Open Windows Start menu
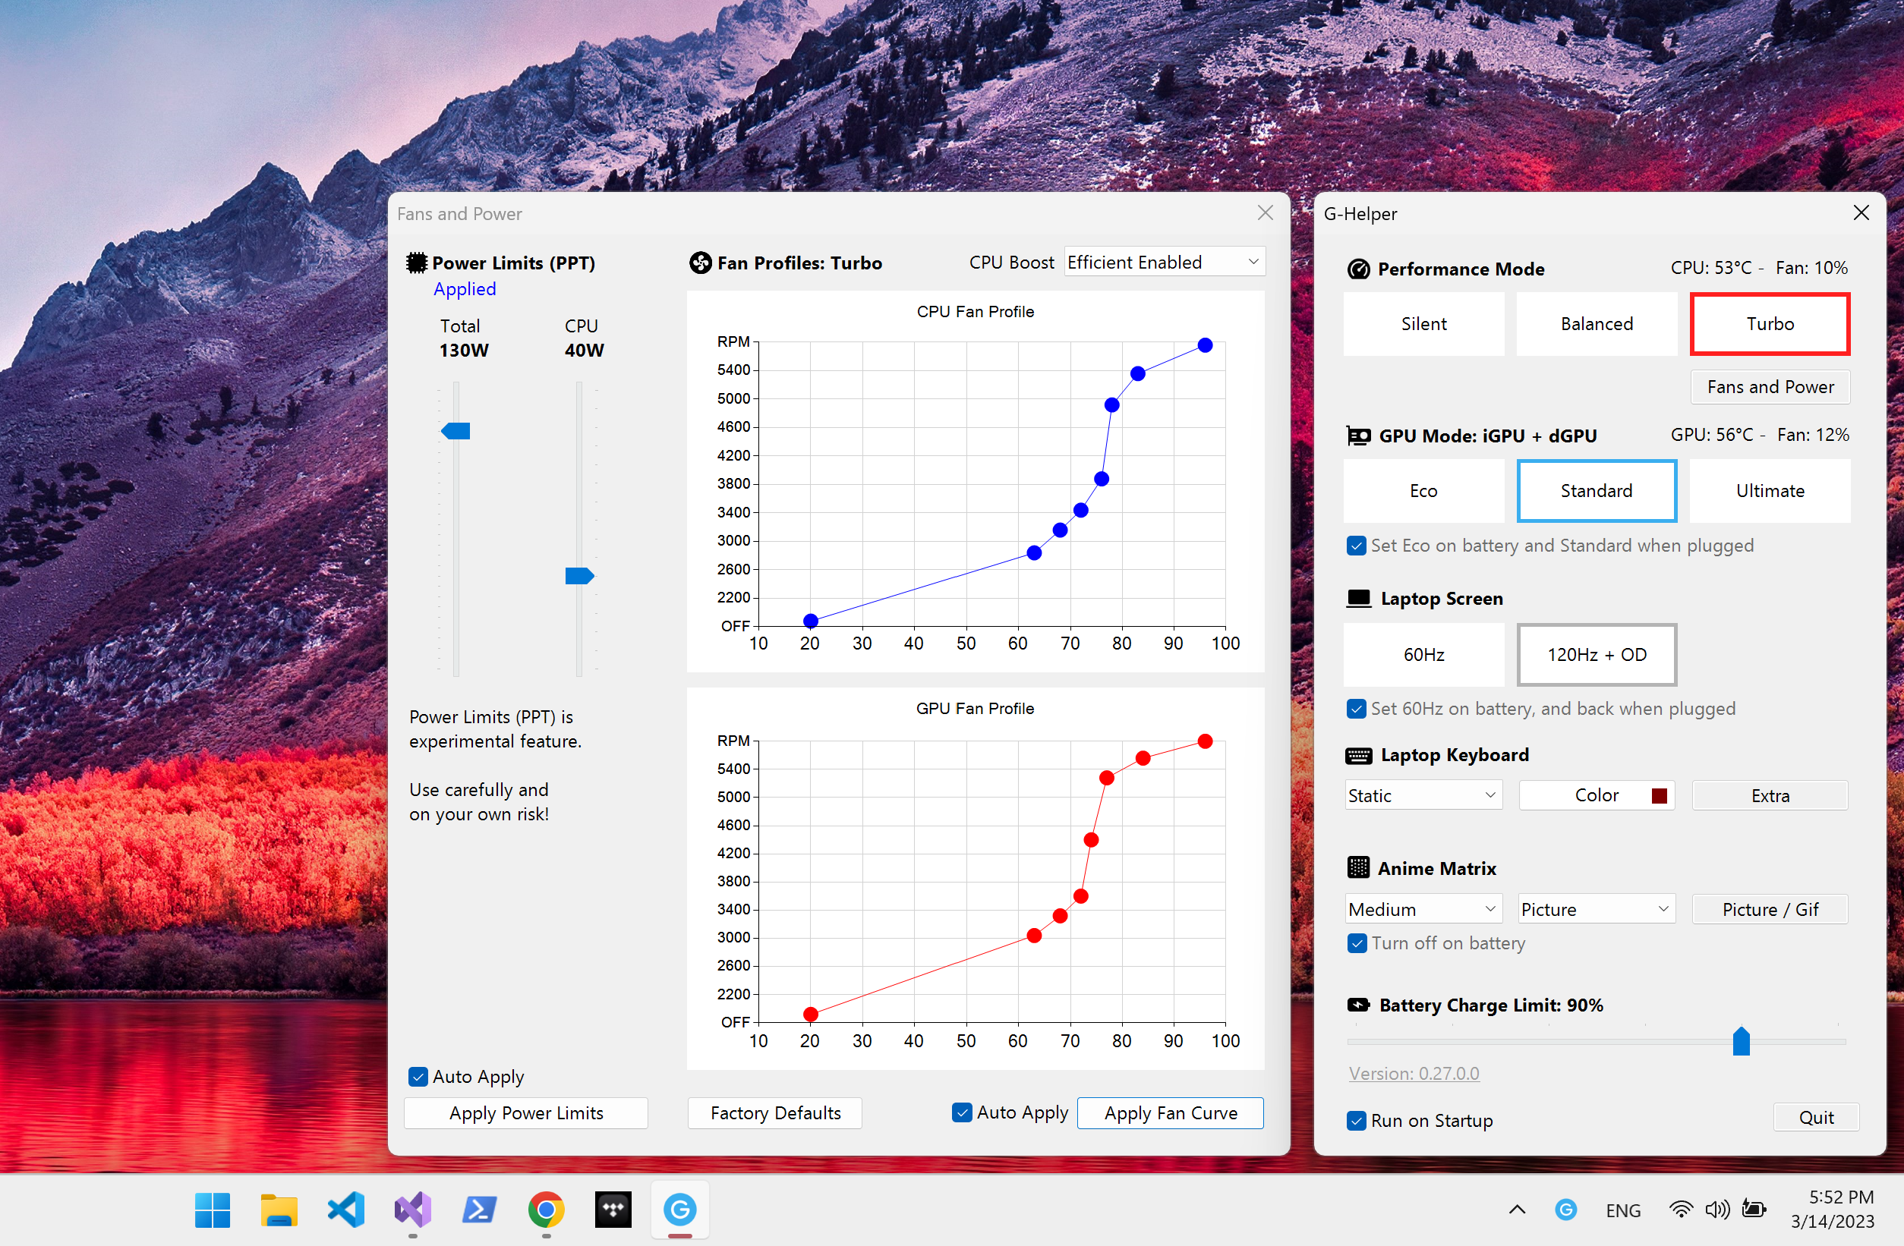This screenshot has width=1904, height=1246. (212, 1210)
